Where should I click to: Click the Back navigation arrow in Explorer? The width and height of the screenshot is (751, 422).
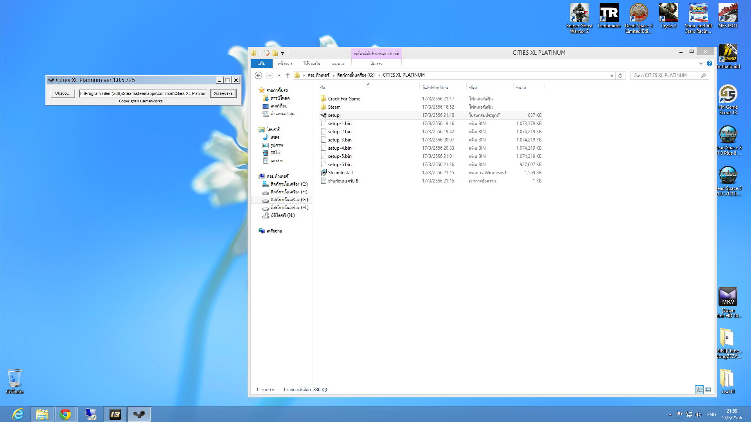coord(258,75)
